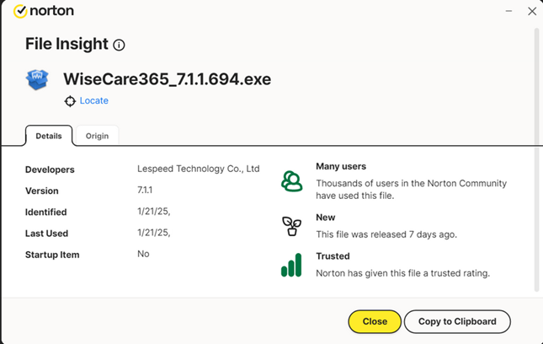543x344 pixels.
Task: Click the Copy to Clipboard button
Action: (457, 321)
